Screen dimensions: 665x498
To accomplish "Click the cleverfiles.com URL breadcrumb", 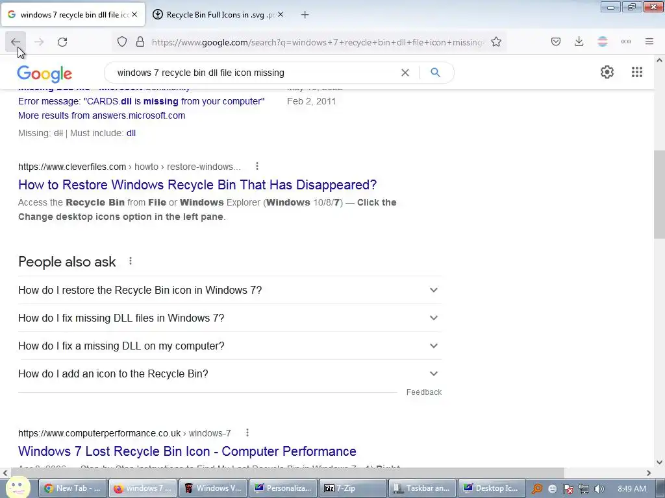I will coord(129,167).
